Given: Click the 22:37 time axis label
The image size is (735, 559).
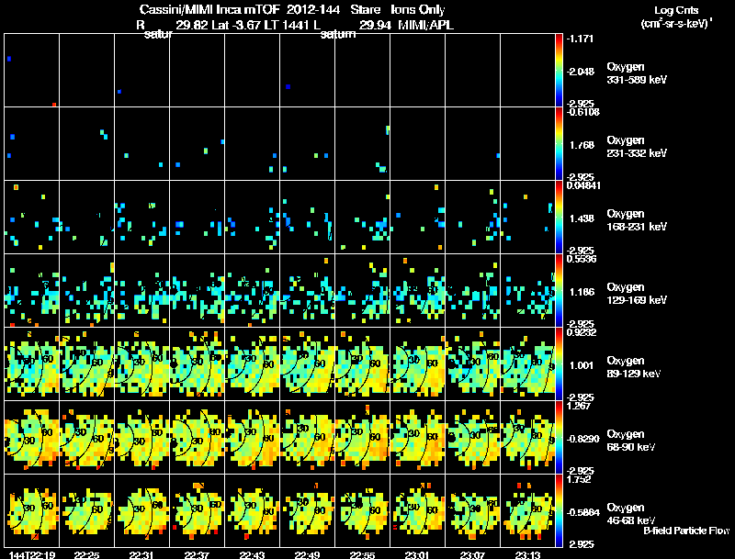Looking at the screenshot, I should (x=197, y=554).
